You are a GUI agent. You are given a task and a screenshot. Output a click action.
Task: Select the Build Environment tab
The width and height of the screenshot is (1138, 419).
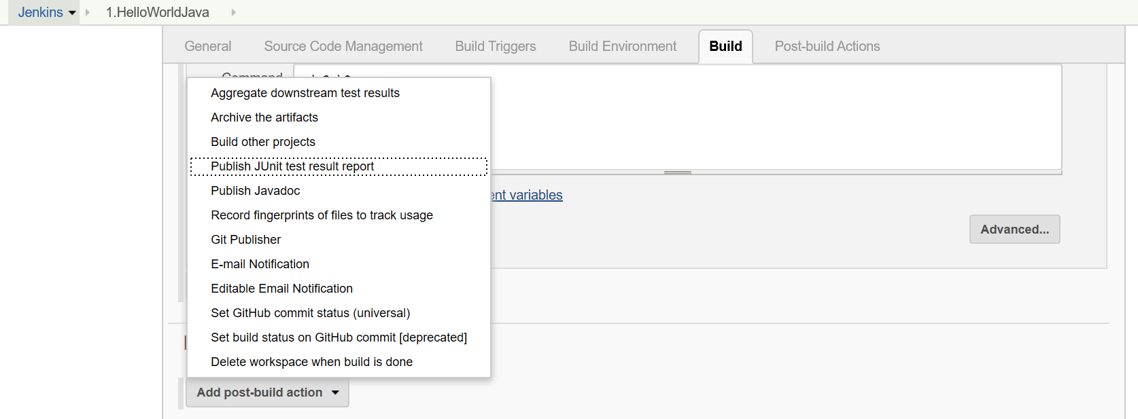[623, 46]
